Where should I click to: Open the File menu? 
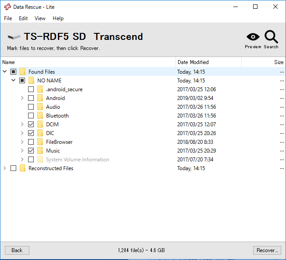[8, 18]
